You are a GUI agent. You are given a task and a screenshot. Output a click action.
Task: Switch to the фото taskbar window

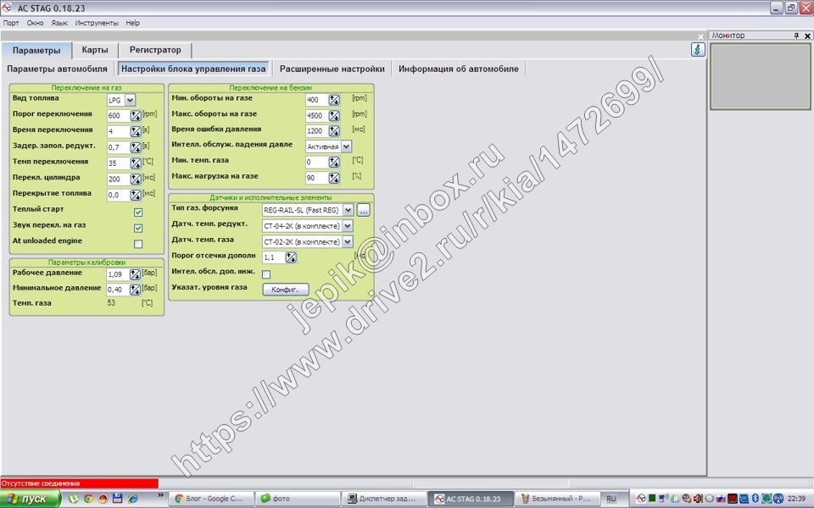(298, 499)
